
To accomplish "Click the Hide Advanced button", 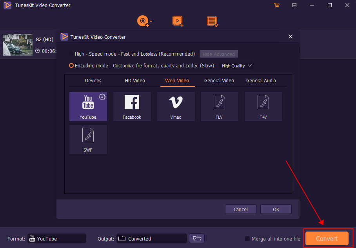I will [219, 54].
